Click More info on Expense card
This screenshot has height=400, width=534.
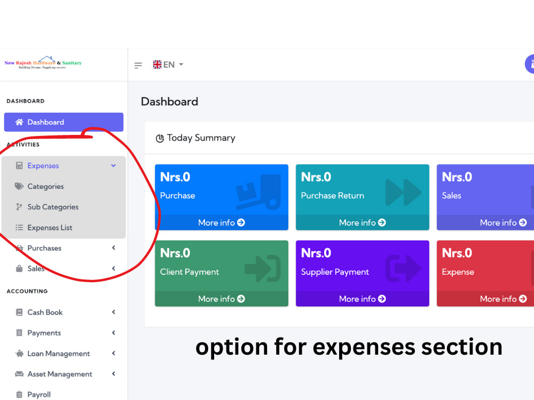pos(504,299)
